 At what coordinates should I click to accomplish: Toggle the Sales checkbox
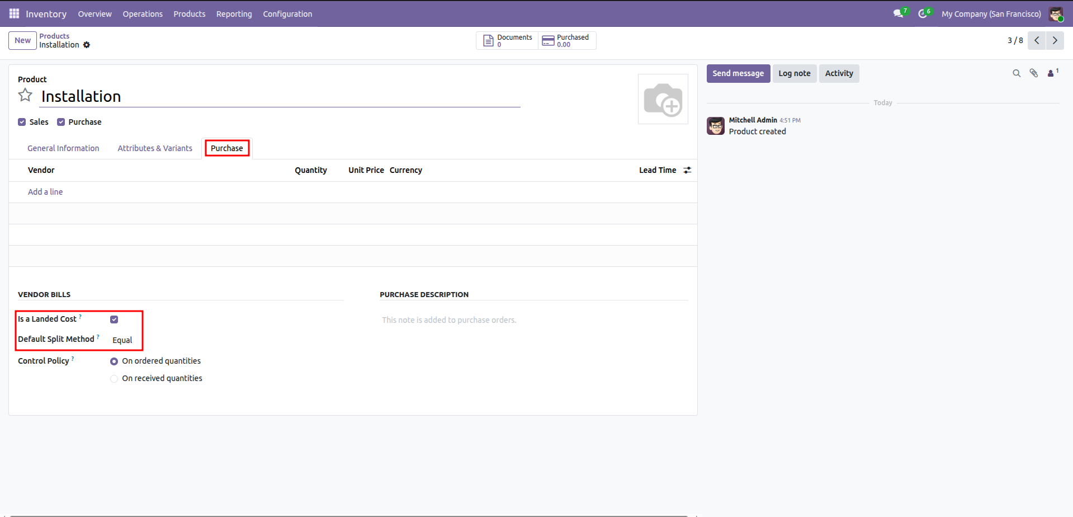[22, 122]
